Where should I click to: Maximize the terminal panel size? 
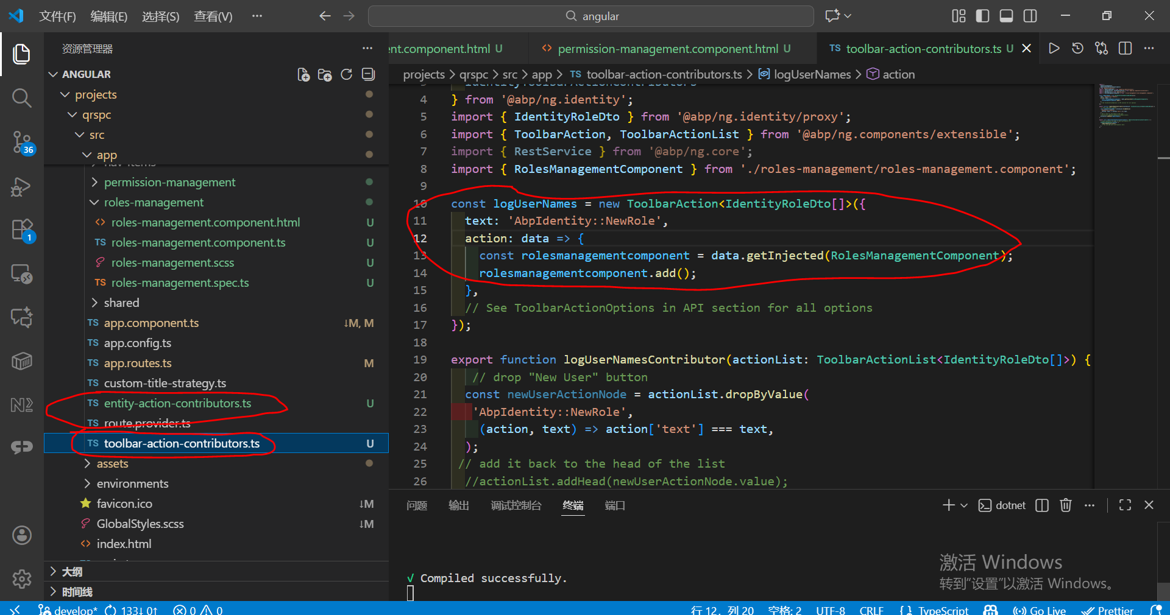pyautogui.click(x=1125, y=505)
